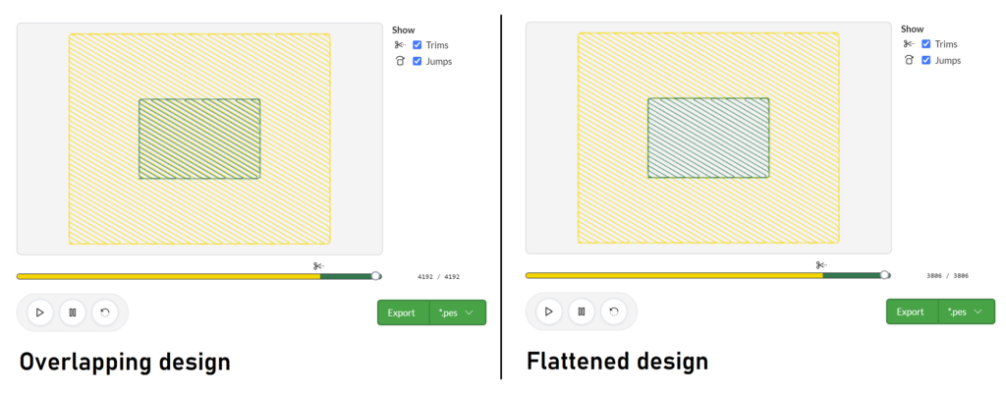Viewport: 1006px width, 394px height.
Task: Open *.pes format dropdown in left panel
Action: click(458, 312)
